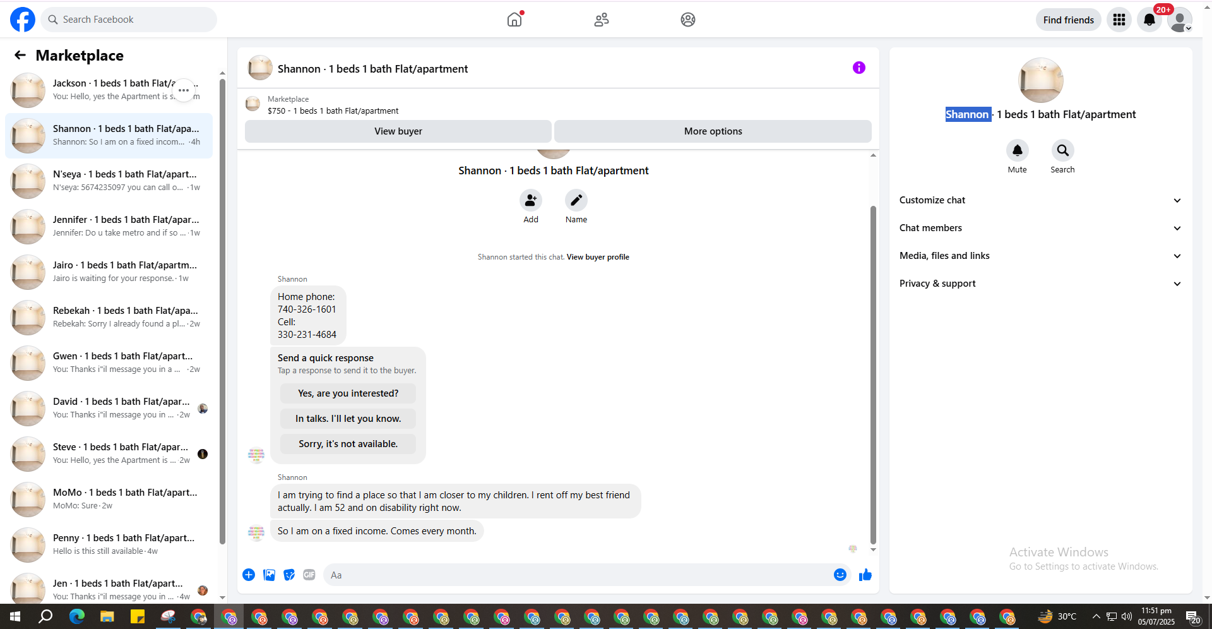Open the Steve conversation
This screenshot has width=1212, height=629.
point(109,454)
